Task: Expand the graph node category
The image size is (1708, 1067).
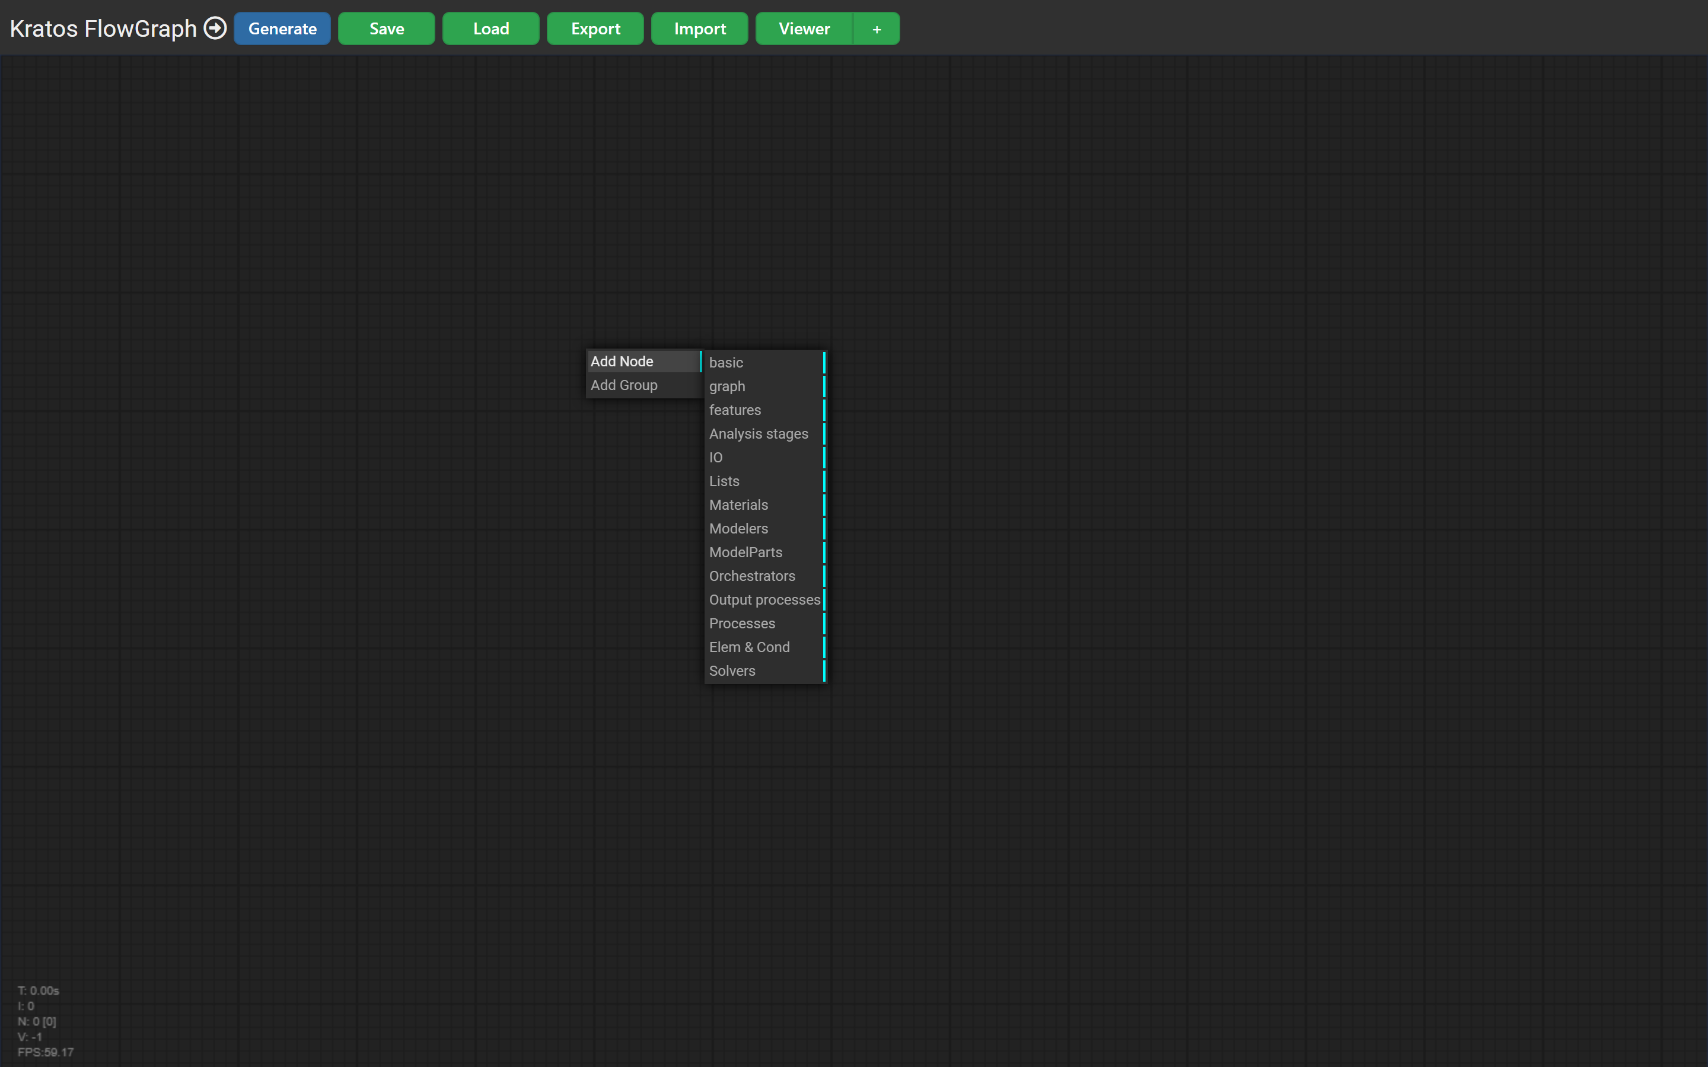Action: 766,386
